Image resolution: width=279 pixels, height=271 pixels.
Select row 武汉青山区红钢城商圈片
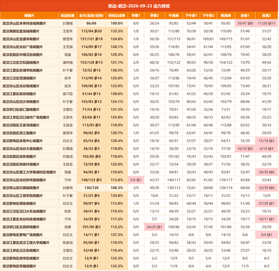[139, 188]
